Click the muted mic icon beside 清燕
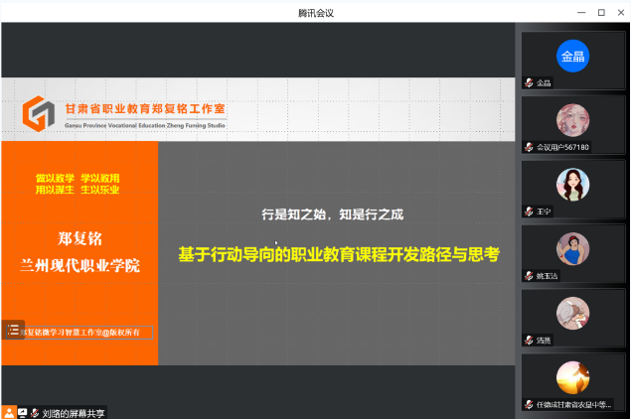This screenshot has height=419, width=631. [x=530, y=341]
